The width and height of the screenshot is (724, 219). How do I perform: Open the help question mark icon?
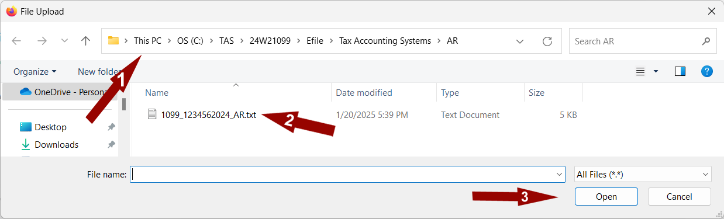coord(706,71)
